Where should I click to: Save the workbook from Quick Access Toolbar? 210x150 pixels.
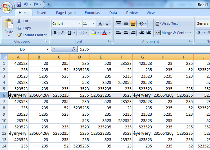point(19,4)
